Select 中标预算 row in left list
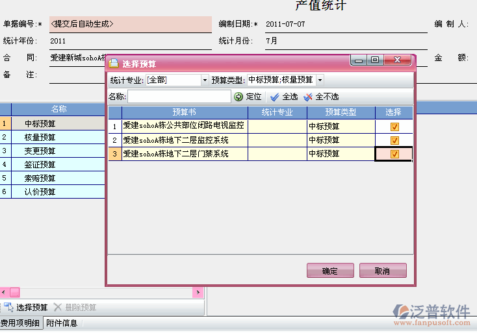The width and height of the screenshot is (477, 333). tap(53, 124)
